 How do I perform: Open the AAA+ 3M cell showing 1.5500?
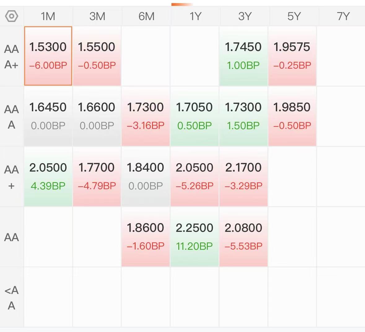[x=97, y=56]
